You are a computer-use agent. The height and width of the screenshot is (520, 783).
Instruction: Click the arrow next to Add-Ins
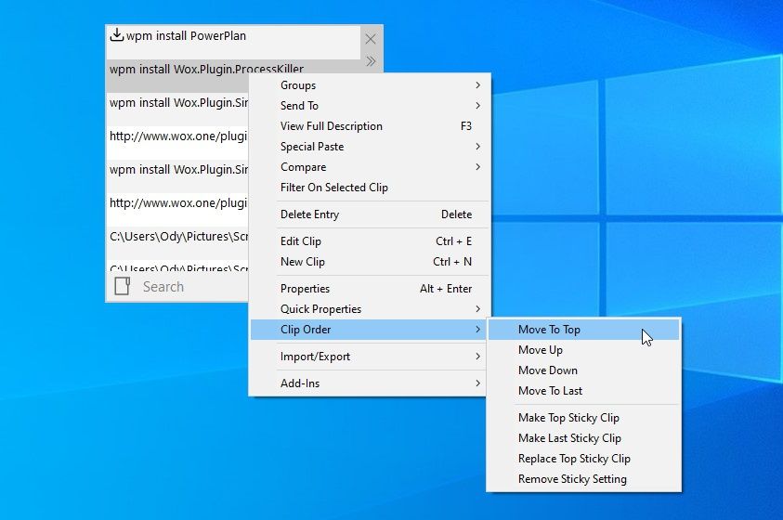[x=478, y=383]
